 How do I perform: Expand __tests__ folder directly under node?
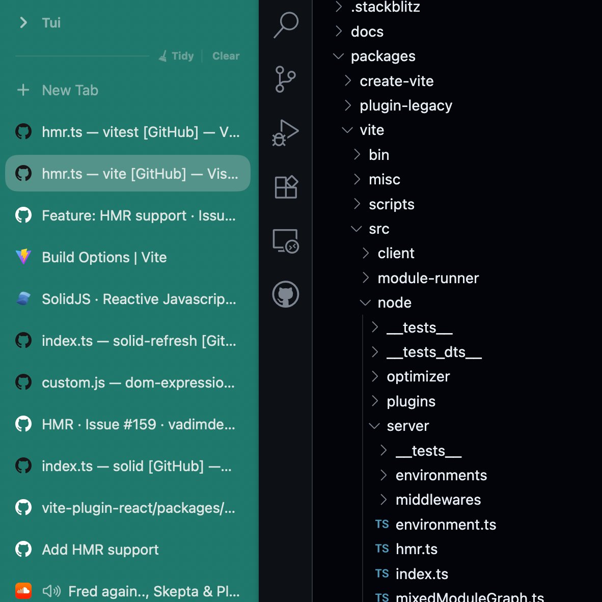(374, 327)
